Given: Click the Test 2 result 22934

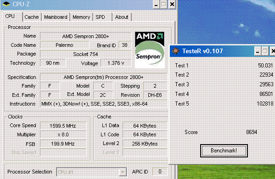Looking at the screenshot, I should coord(266,75).
